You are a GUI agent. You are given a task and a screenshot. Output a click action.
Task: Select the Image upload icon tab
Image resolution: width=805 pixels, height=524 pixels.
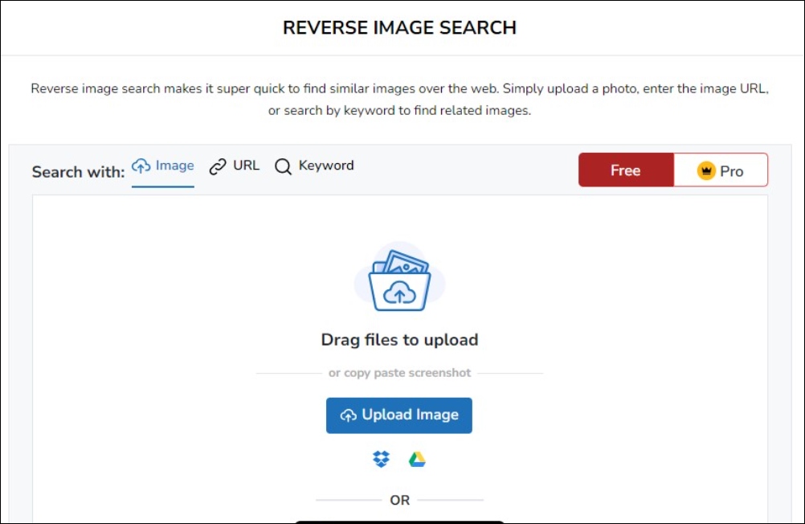[x=141, y=166]
